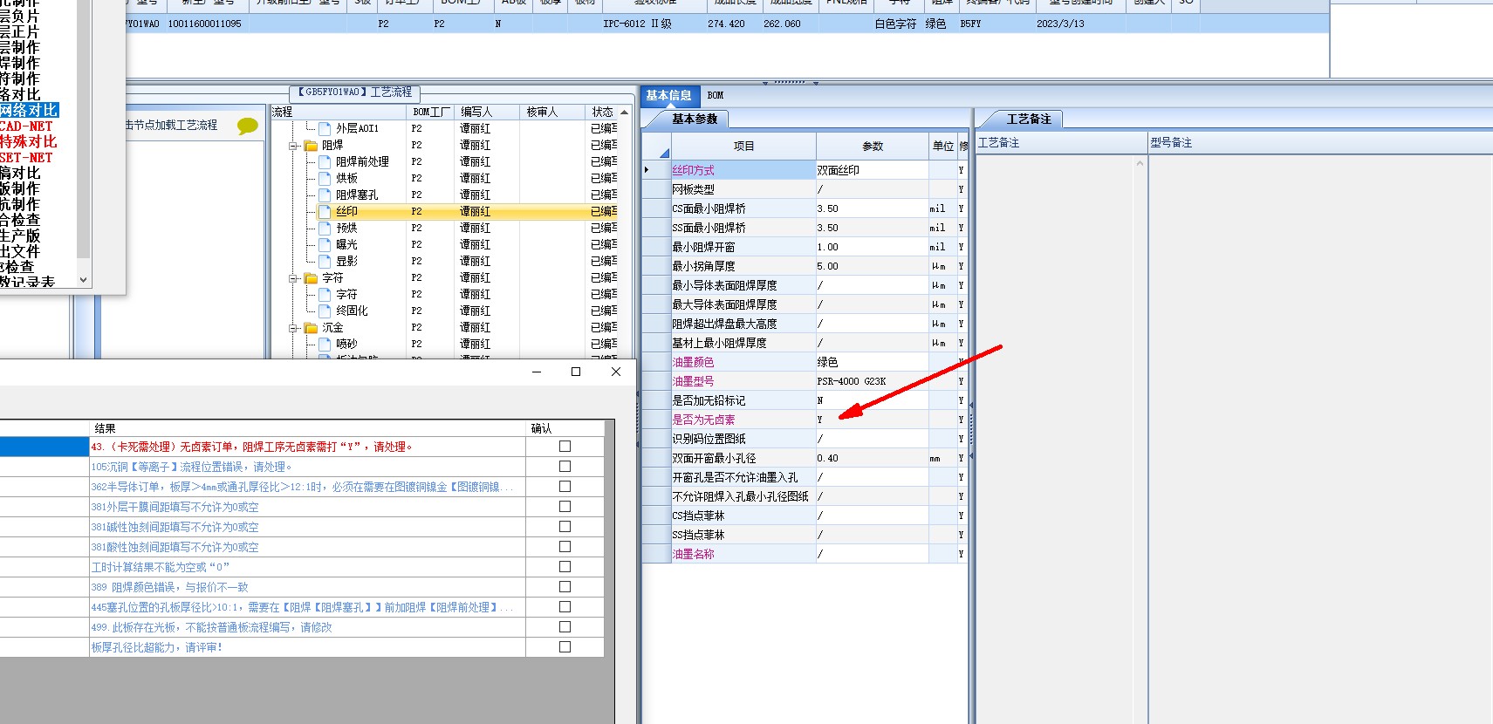Click the 编写人 column header
The width and height of the screenshot is (1493, 724).
[487, 112]
